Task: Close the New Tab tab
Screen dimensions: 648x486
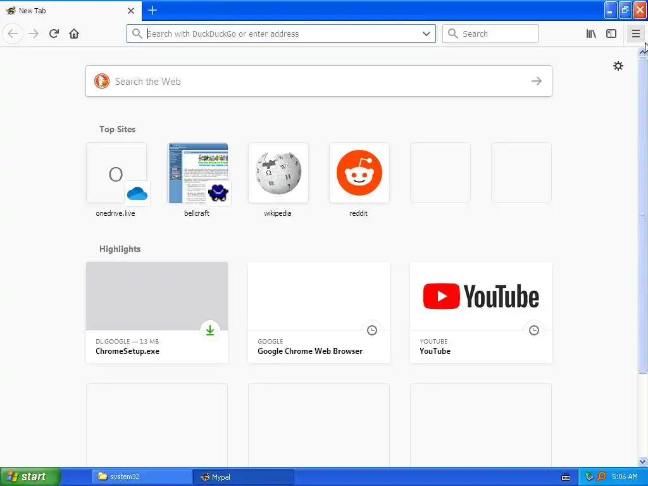Action: pyautogui.click(x=131, y=10)
